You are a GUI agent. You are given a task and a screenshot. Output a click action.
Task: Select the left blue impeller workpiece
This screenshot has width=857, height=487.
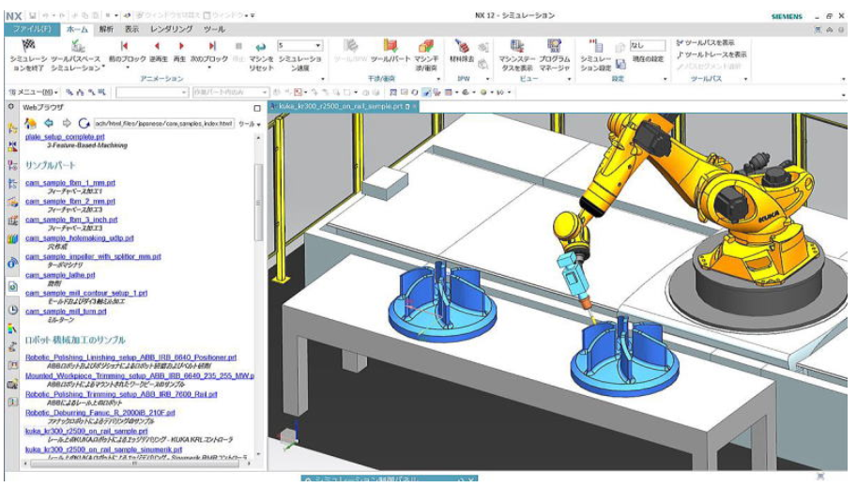[x=442, y=301]
